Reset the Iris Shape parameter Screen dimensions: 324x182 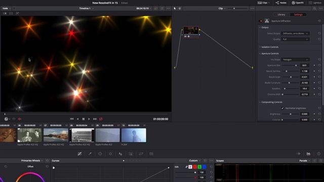point(319,60)
